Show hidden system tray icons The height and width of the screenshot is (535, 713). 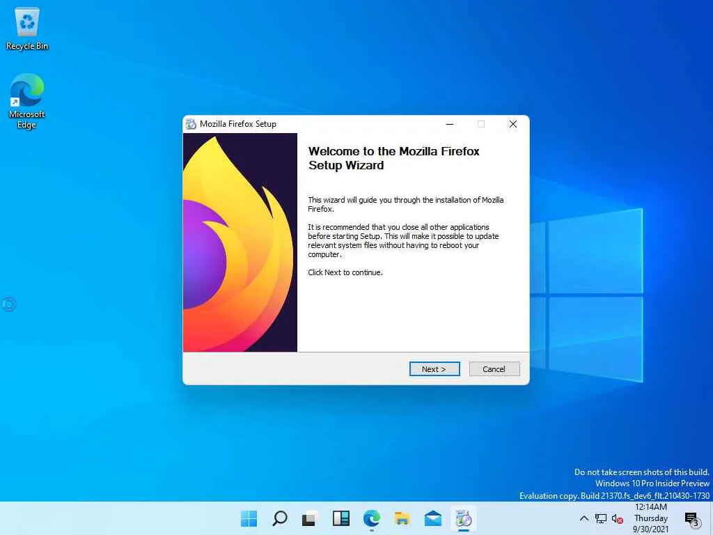point(584,518)
